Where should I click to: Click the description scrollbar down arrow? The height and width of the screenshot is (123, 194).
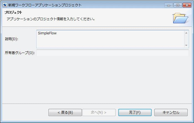click(x=186, y=45)
